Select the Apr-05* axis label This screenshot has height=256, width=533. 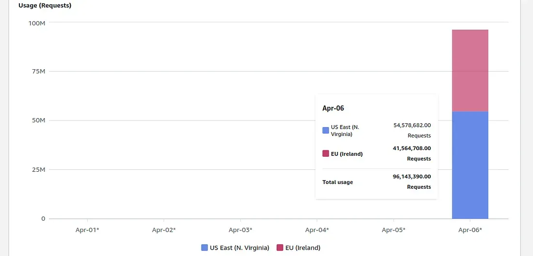(x=393, y=230)
